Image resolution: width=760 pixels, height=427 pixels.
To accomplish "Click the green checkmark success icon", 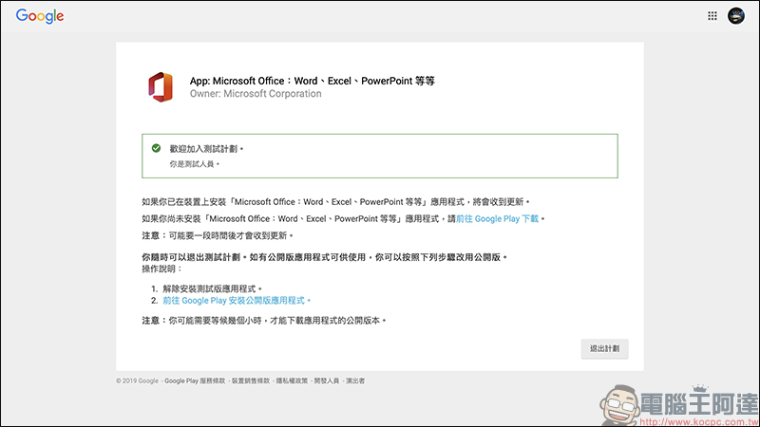I will tap(156, 148).
